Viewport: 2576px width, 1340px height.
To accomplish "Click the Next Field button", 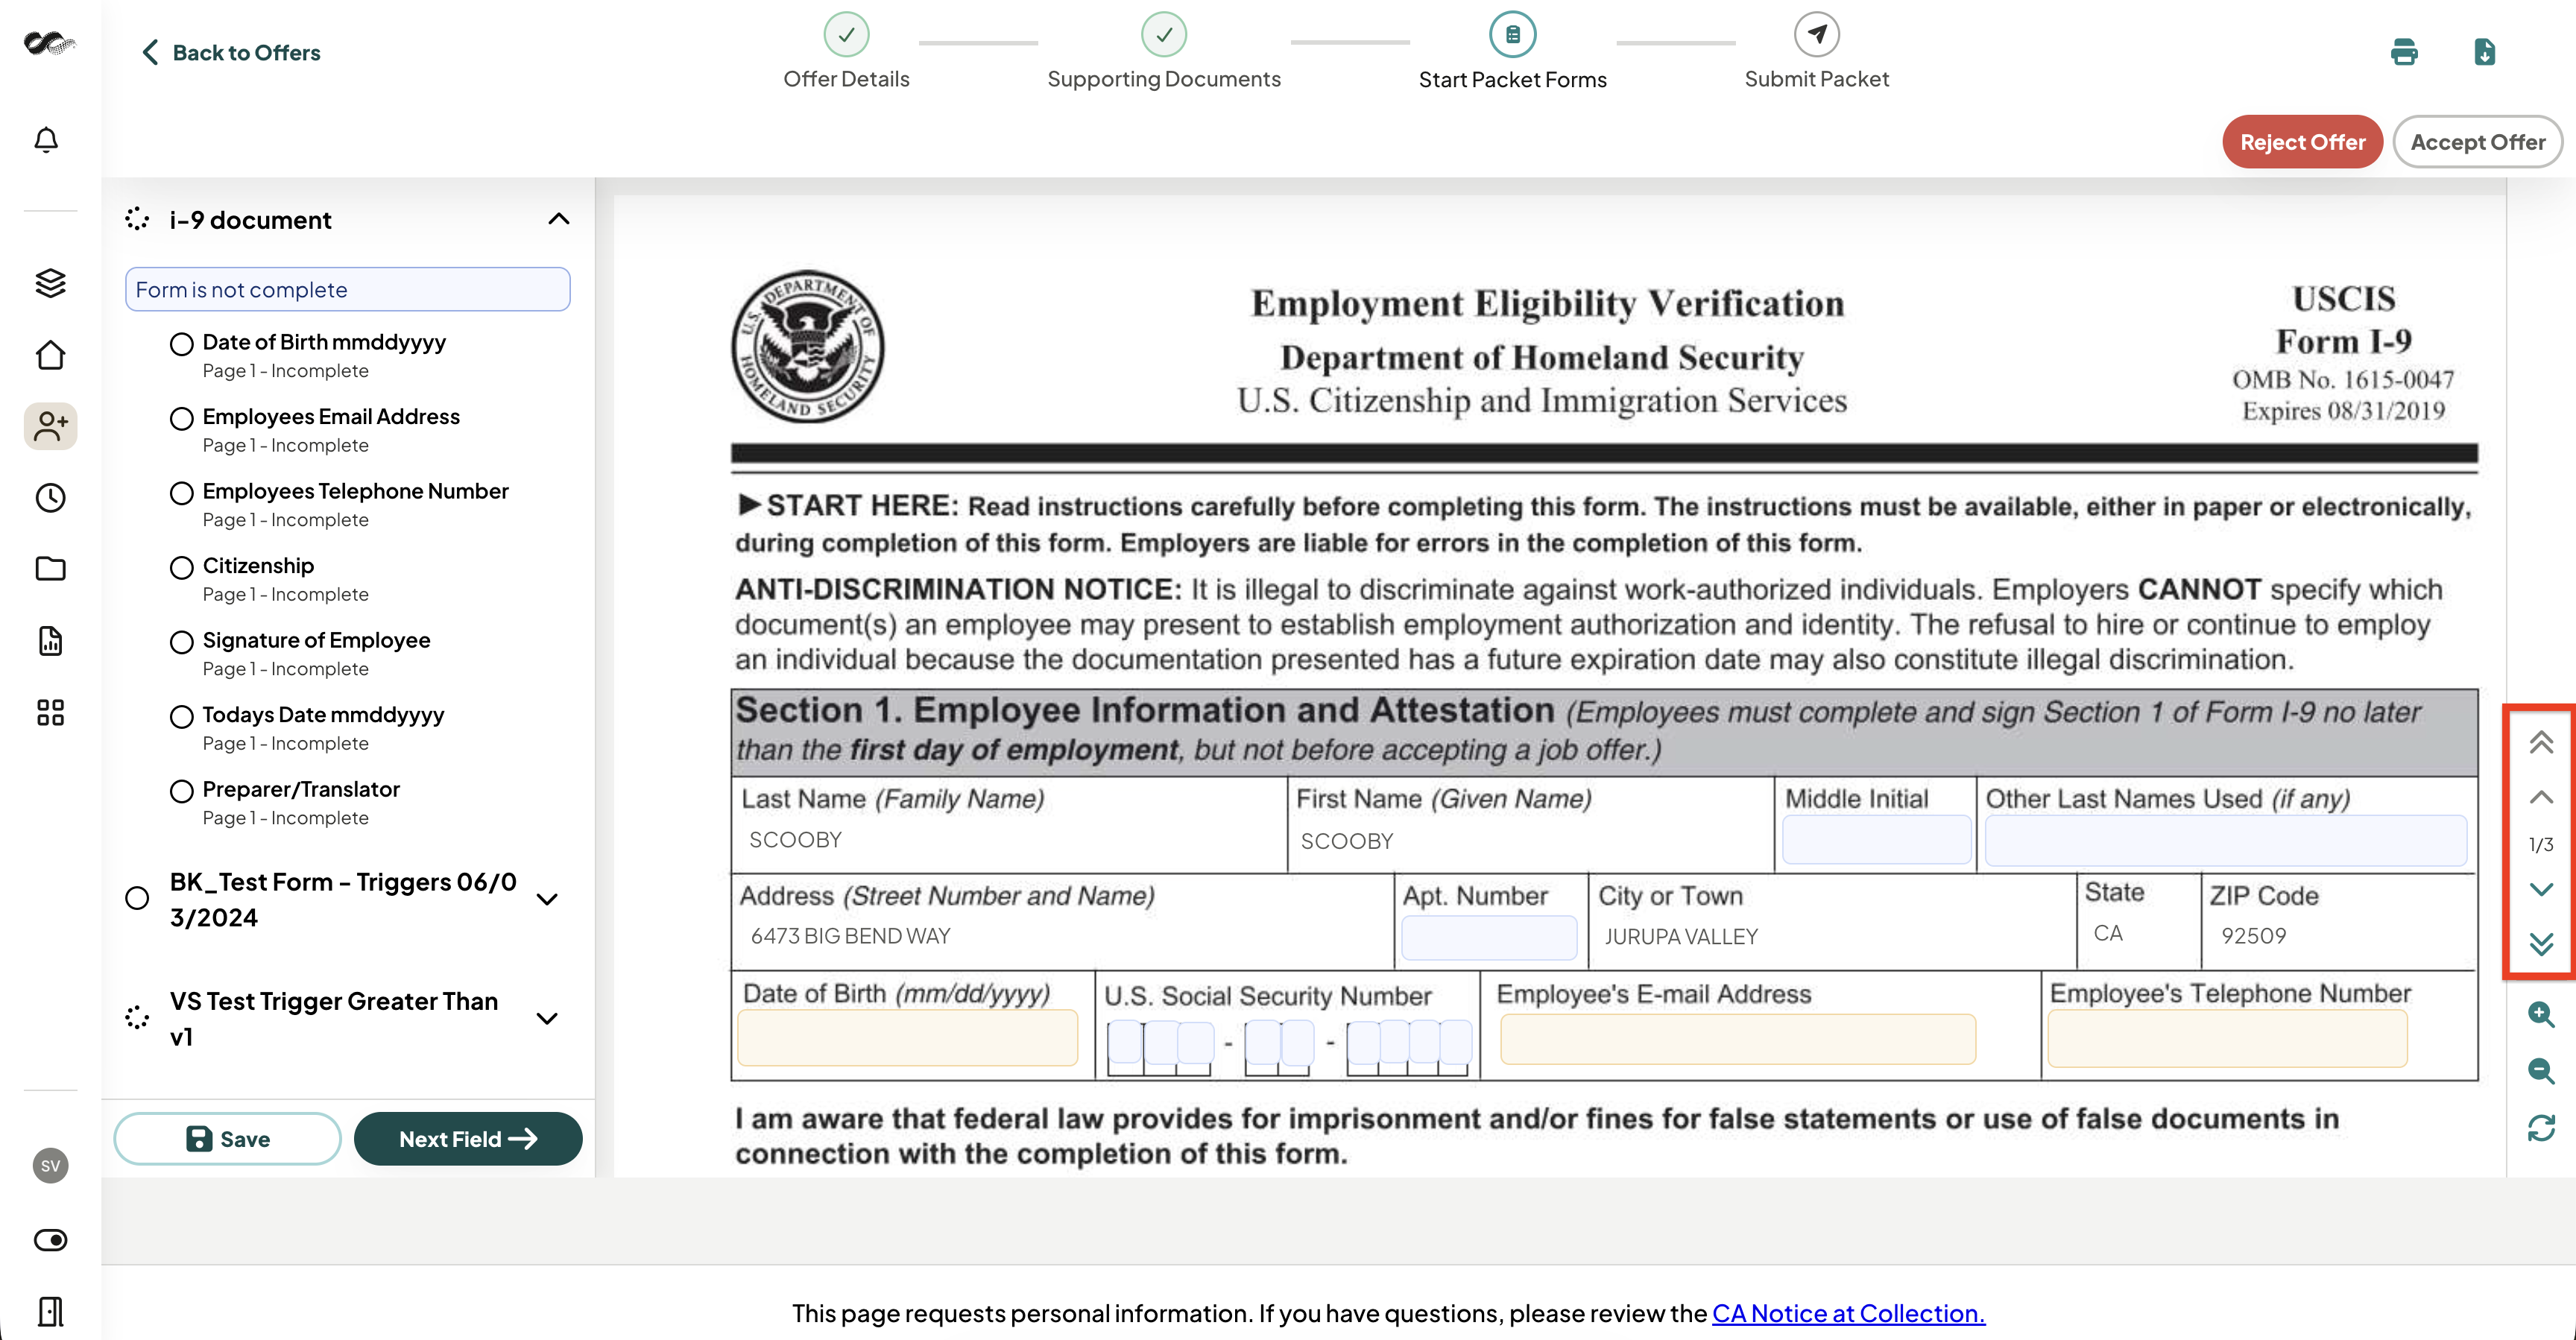I will point(468,1139).
